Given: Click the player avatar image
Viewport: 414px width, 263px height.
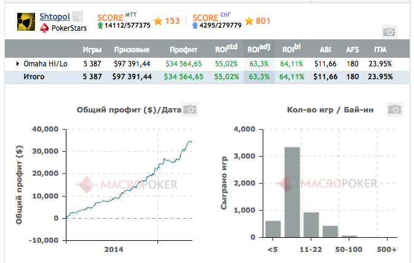Looking at the screenshot, I should pos(26,22).
